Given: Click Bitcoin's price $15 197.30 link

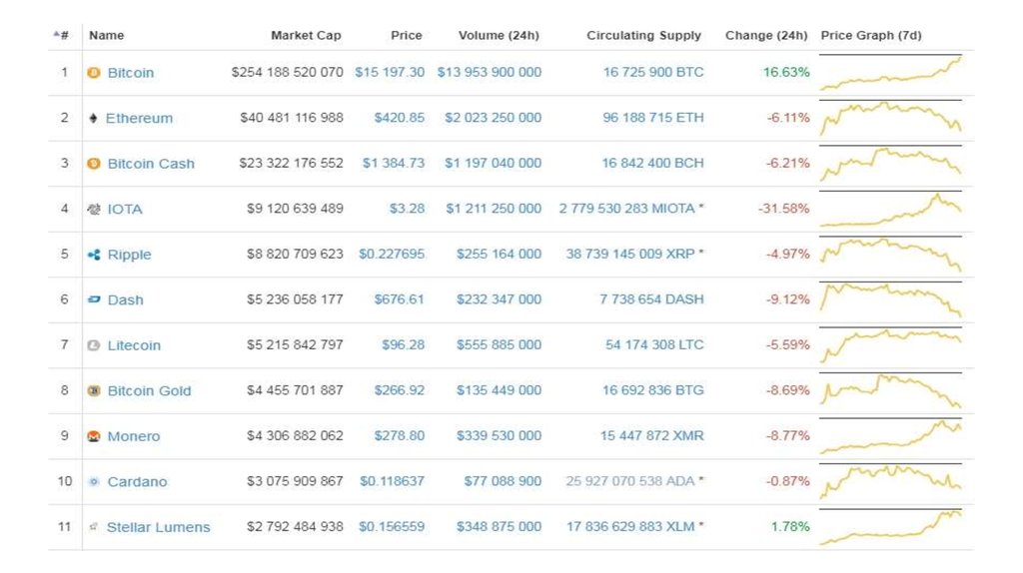Looking at the screenshot, I should point(390,73).
